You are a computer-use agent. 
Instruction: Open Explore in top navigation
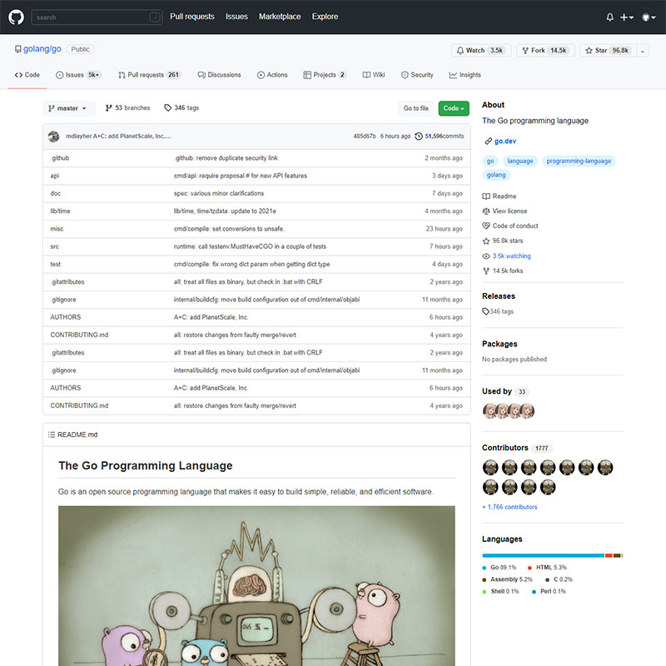pyautogui.click(x=325, y=17)
